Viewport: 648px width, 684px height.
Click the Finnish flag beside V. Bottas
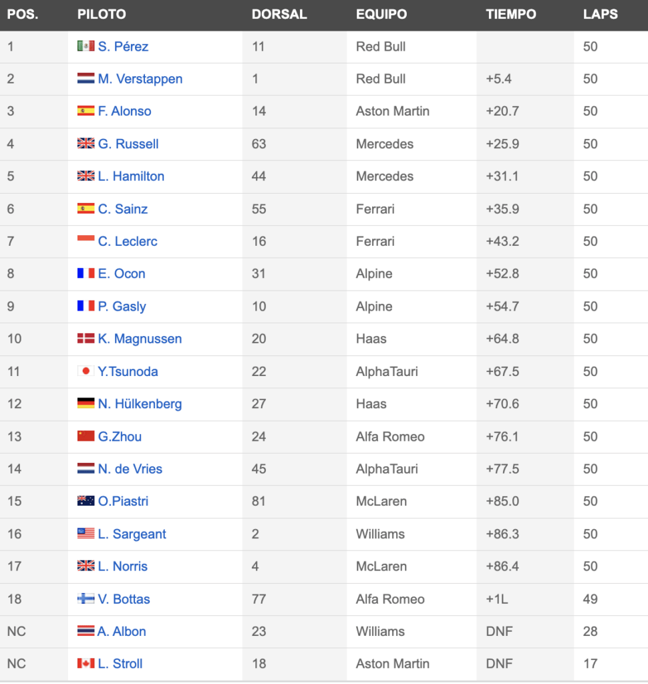(86, 598)
